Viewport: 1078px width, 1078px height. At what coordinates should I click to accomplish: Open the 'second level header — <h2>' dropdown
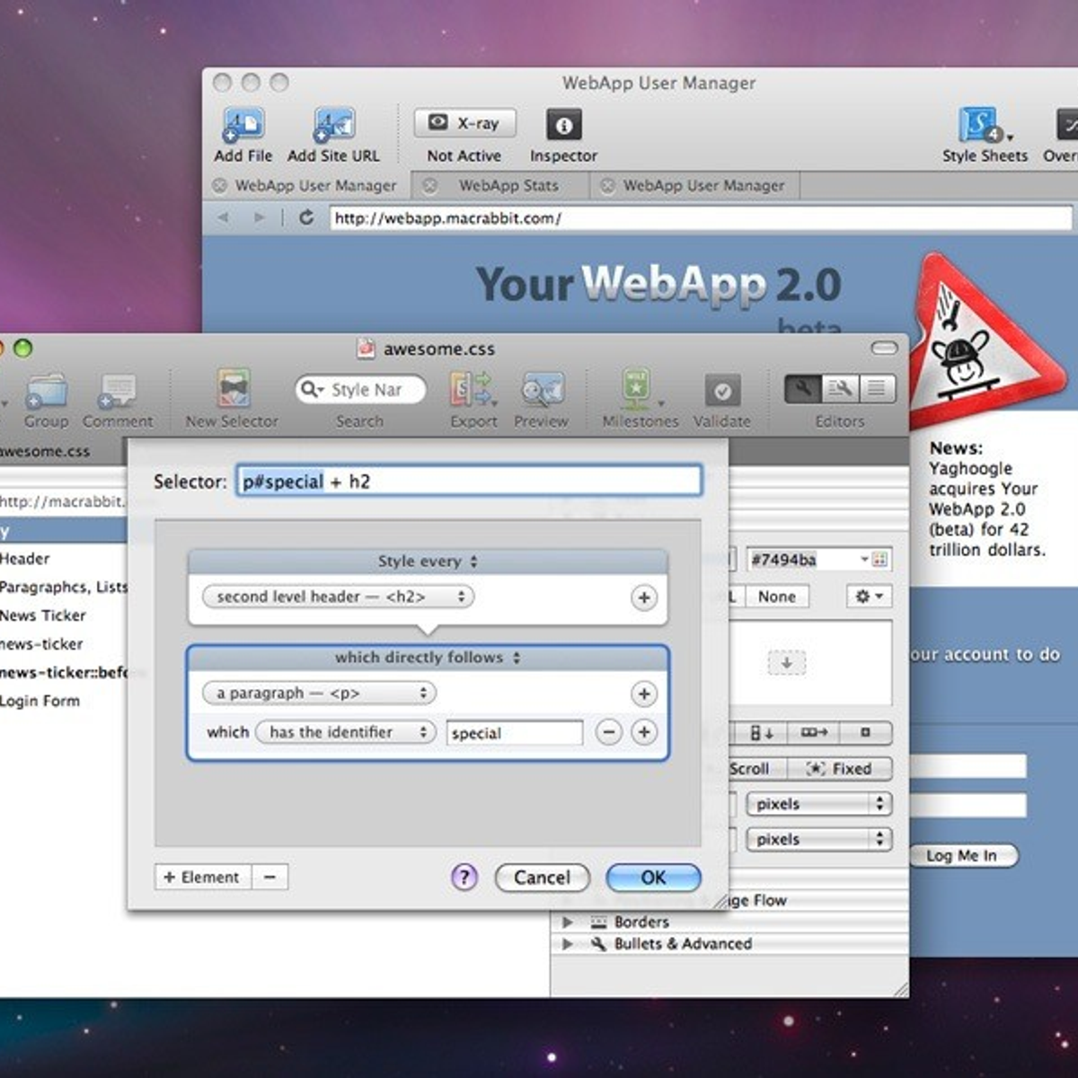click(338, 596)
